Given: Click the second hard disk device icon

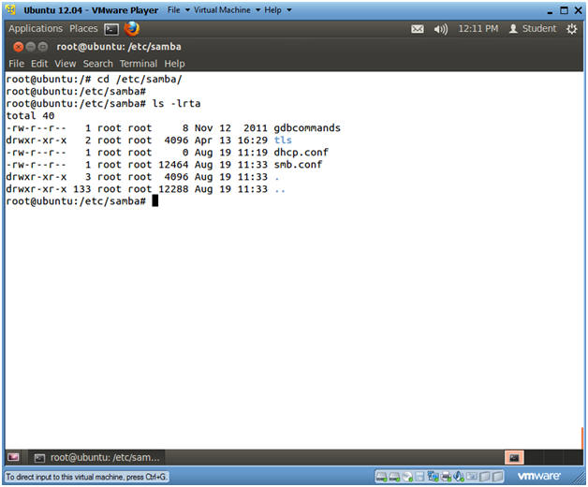Looking at the screenshot, I should click(x=394, y=477).
